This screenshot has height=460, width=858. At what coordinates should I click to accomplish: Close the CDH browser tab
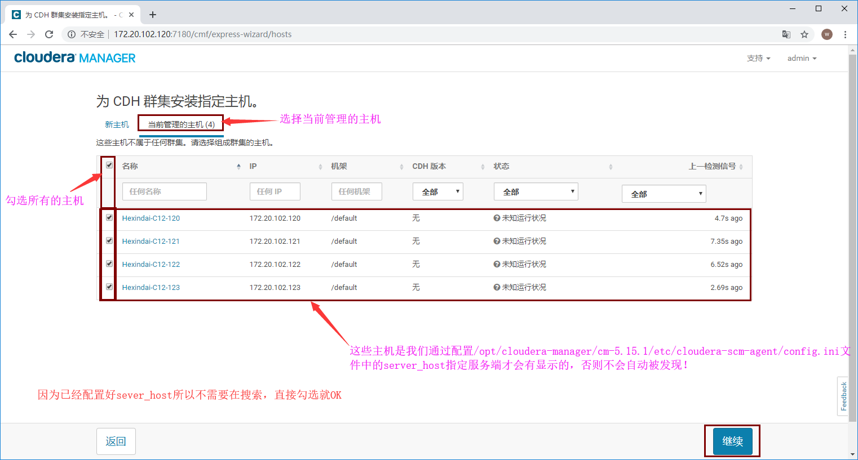[131, 15]
